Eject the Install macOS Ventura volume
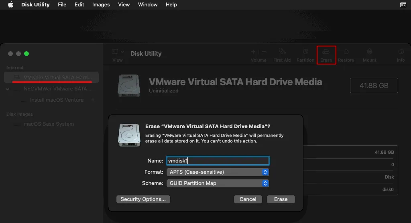This screenshot has width=411, height=223. [x=93, y=100]
